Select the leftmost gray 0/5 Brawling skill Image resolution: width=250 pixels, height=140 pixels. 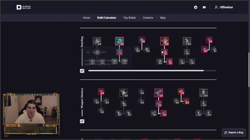[x=97, y=41]
